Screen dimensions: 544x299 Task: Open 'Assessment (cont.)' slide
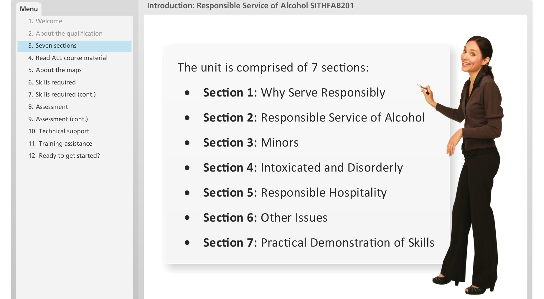click(x=58, y=119)
